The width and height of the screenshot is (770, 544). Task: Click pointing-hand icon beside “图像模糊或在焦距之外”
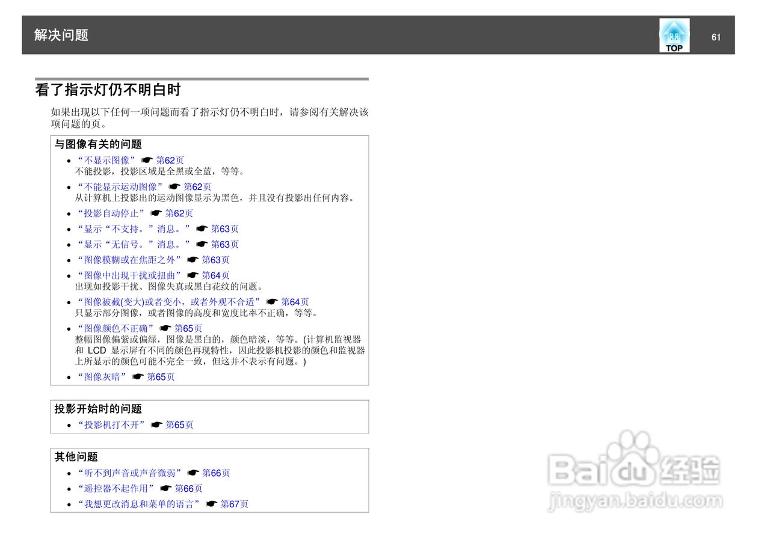coord(193,260)
